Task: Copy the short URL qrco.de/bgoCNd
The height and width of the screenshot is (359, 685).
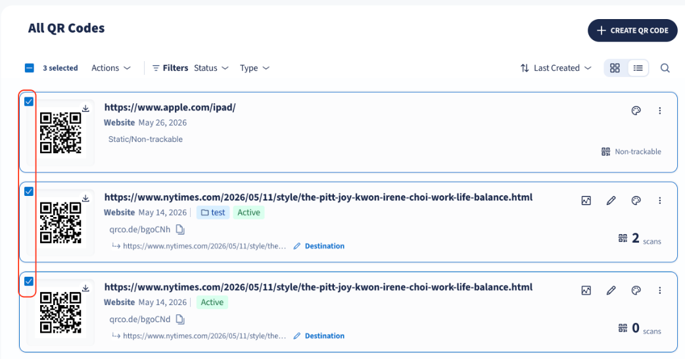Action: tap(180, 320)
